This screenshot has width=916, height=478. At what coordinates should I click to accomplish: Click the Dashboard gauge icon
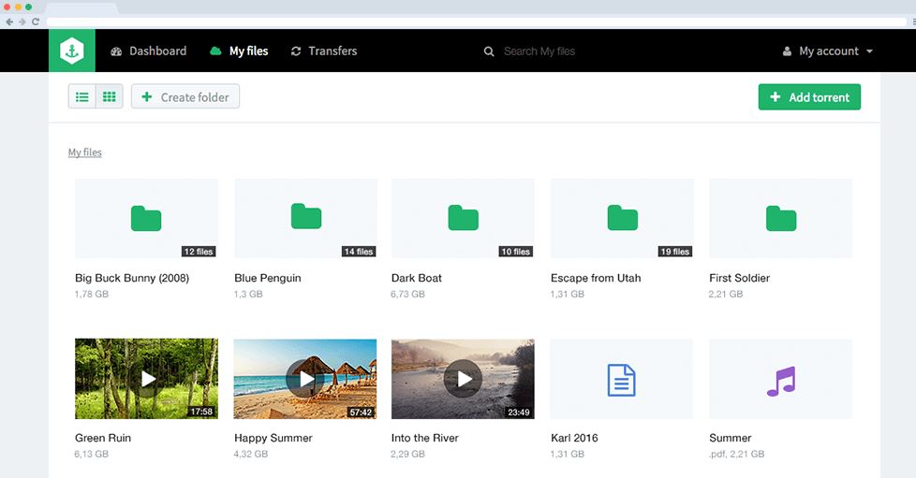click(116, 51)
